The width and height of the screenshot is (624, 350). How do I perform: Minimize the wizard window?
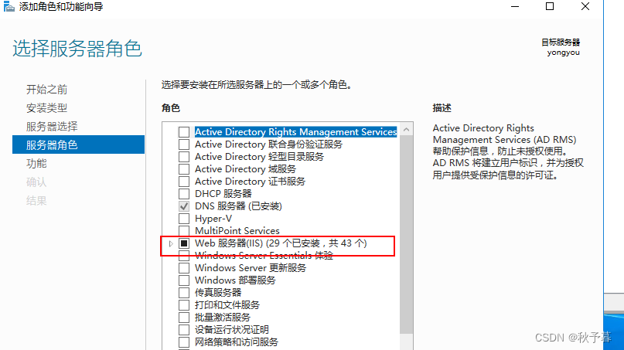pos(514,7)
